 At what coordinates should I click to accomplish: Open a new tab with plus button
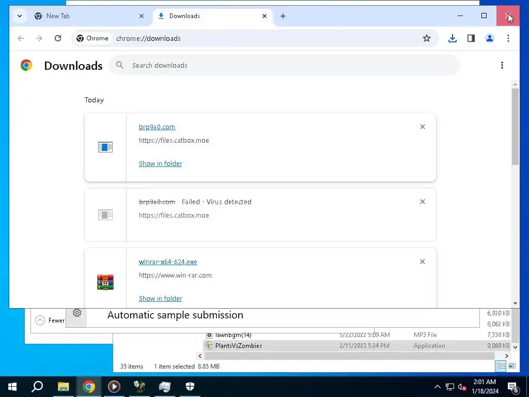point(283,16)
